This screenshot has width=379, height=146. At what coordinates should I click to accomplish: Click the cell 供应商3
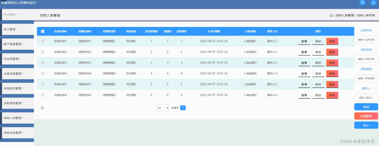[131, 63]
